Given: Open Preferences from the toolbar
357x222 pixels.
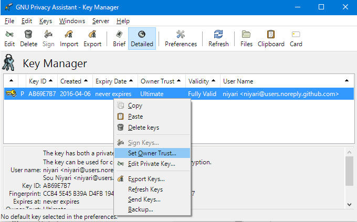Looking at the screenshot, I should [181, 38].
